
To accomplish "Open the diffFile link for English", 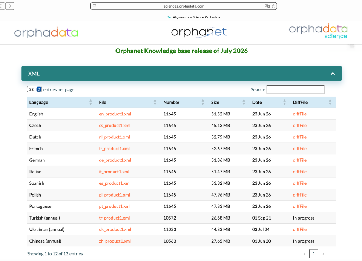I will tap(300, 114).
